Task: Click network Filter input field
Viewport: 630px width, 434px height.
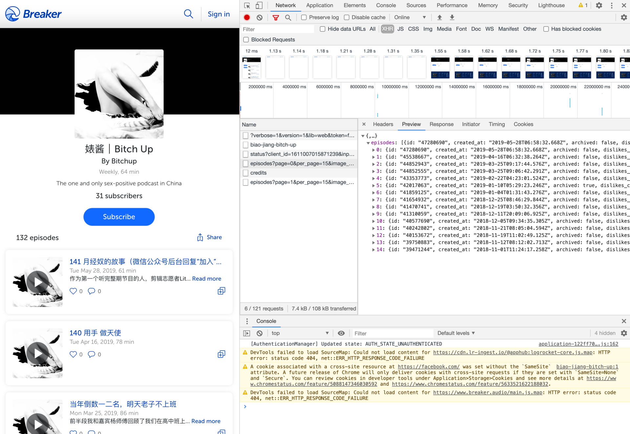Action: (x=278, y=29)
